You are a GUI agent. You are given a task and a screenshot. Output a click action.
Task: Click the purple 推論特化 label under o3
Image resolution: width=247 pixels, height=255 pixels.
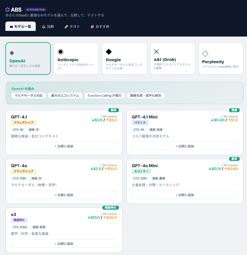tap(19, 220)
